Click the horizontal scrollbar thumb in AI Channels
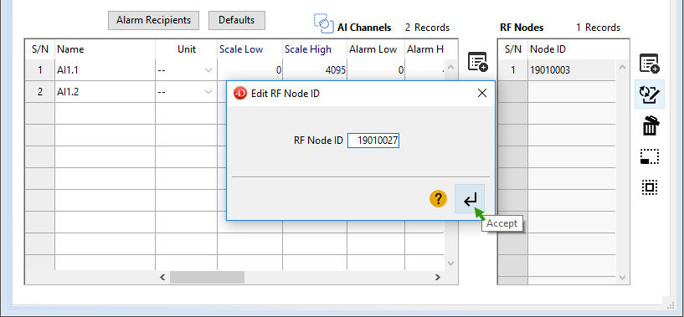 coord(207,278)
